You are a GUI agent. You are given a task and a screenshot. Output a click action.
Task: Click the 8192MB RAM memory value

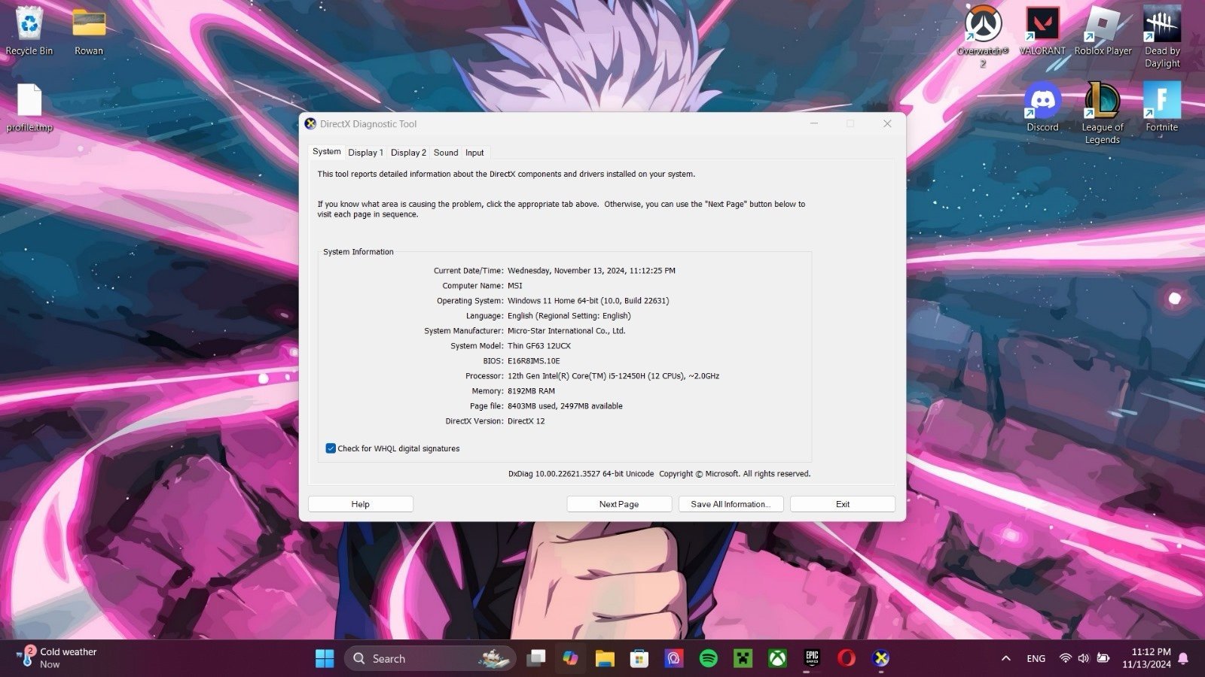tap(531, 391)
